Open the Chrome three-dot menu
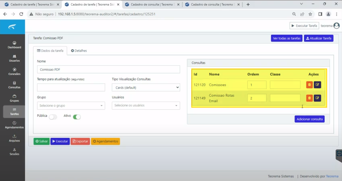342x181 pixels. coord(336,14)
